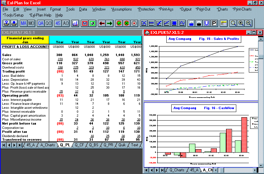The width and height of the screenshot is (264, 174).
Task: Toggle the green J button
Action: (92, 23)
